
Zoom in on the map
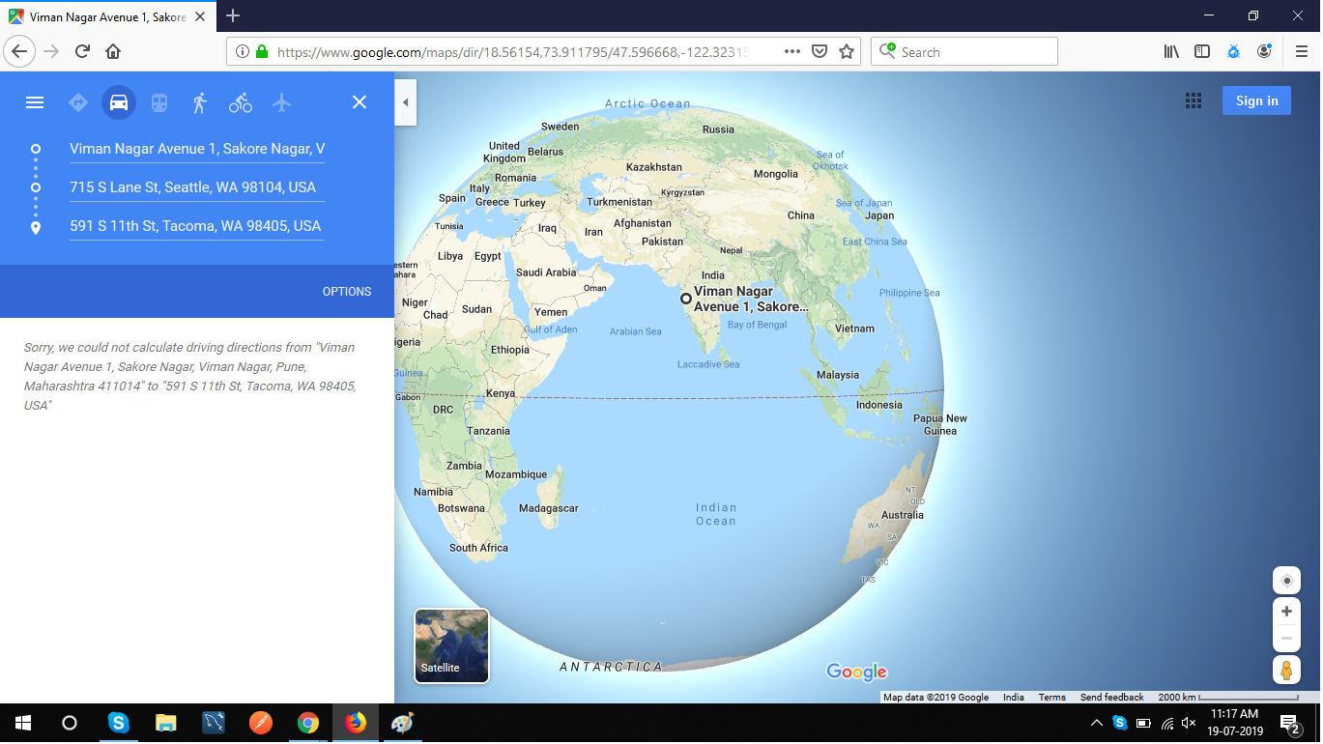1286,612
